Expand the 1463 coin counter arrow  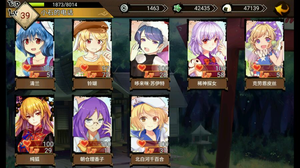tap(165, 8)
